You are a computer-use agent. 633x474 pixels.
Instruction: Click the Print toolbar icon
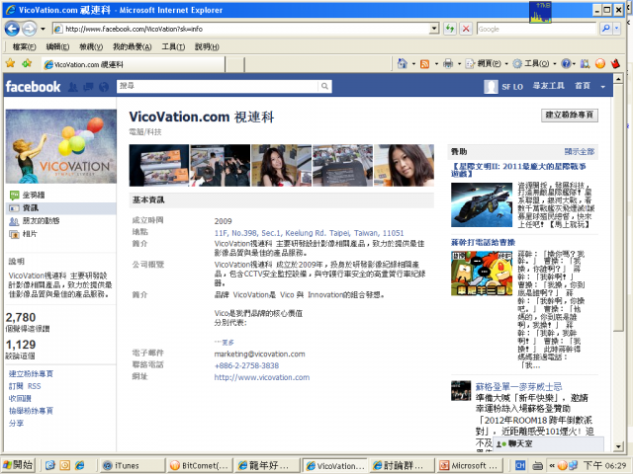pyautogui.click(x=448, y=63)
